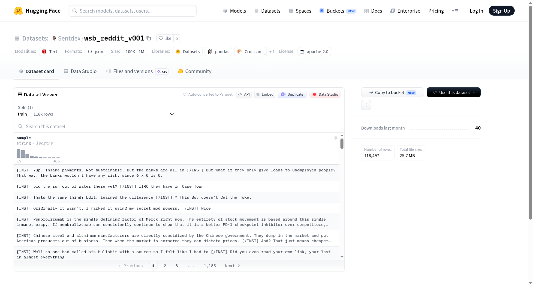Open Datasets in the top navigation
533x286 pixels.
click(x=267, y=11)
